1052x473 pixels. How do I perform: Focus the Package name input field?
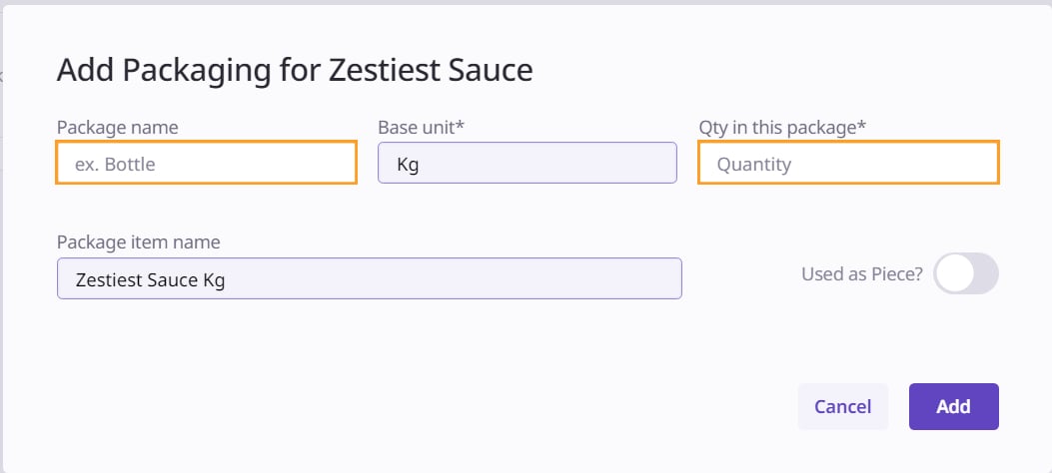[206, 163]
